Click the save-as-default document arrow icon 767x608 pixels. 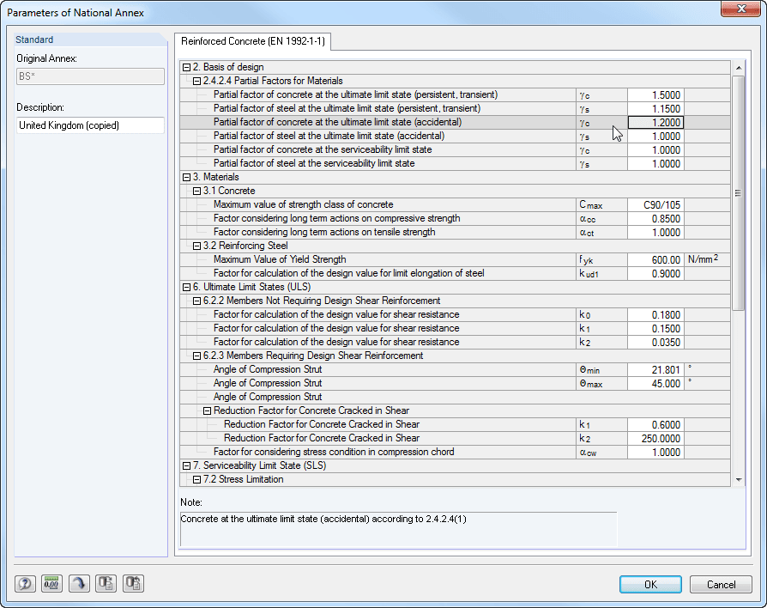(x=106, y=583)
